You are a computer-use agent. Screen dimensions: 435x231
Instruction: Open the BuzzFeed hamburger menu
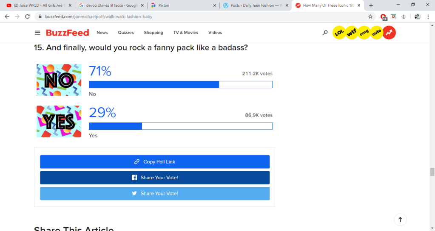(37, 33)
